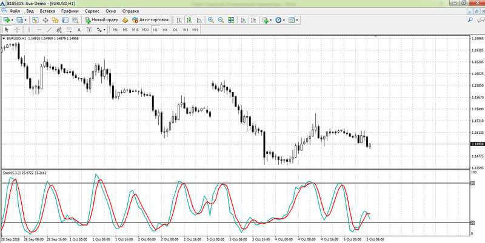This screenshot has height=243, width=485.
Task: Click the Новый ордер button
Action: pyautogui.click(x=101, y=20)
